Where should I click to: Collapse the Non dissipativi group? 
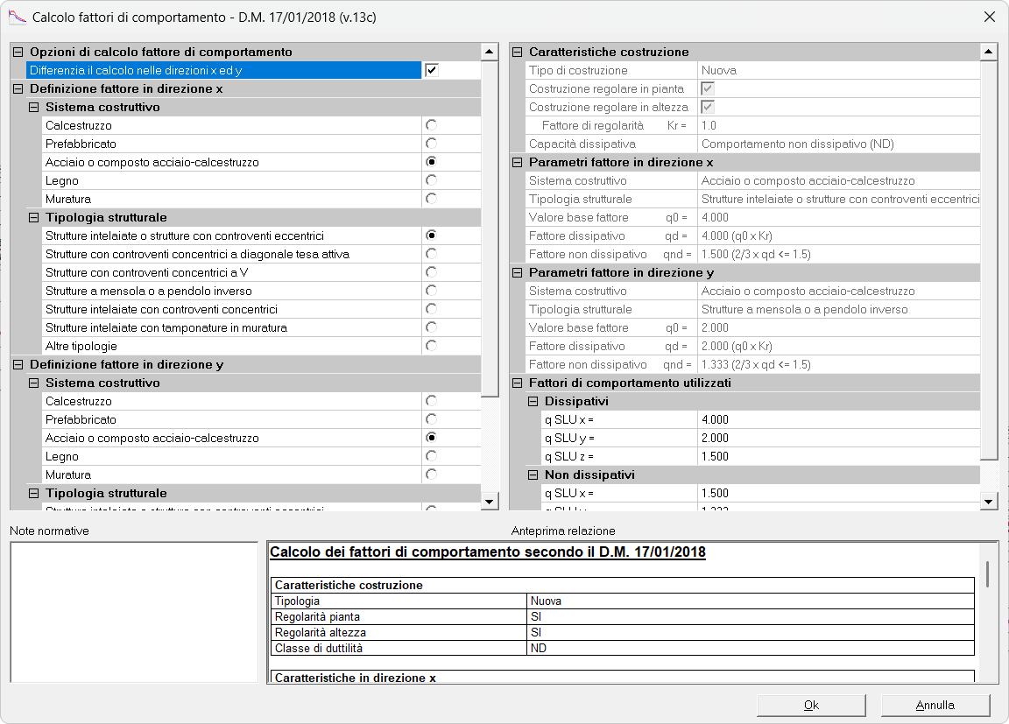pyautogui.click(x=533, y=475)
